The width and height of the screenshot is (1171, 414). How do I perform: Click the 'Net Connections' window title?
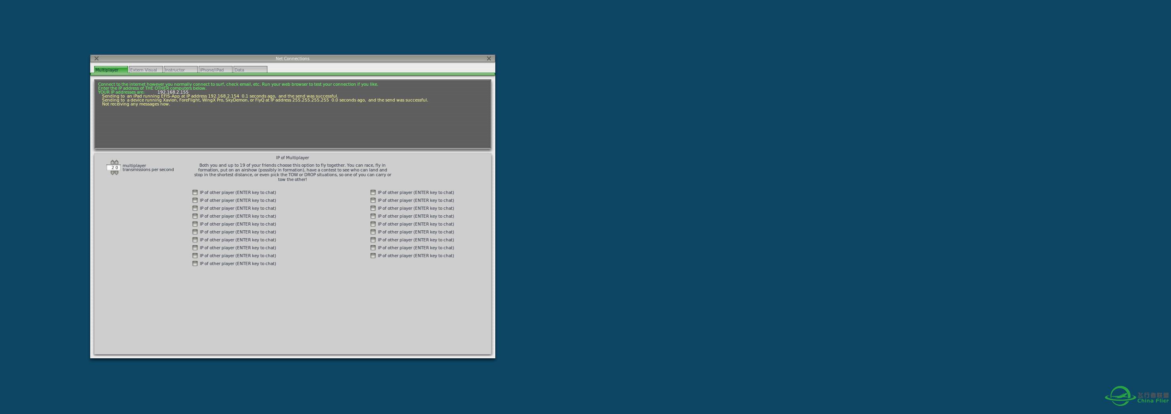(292, 58)
